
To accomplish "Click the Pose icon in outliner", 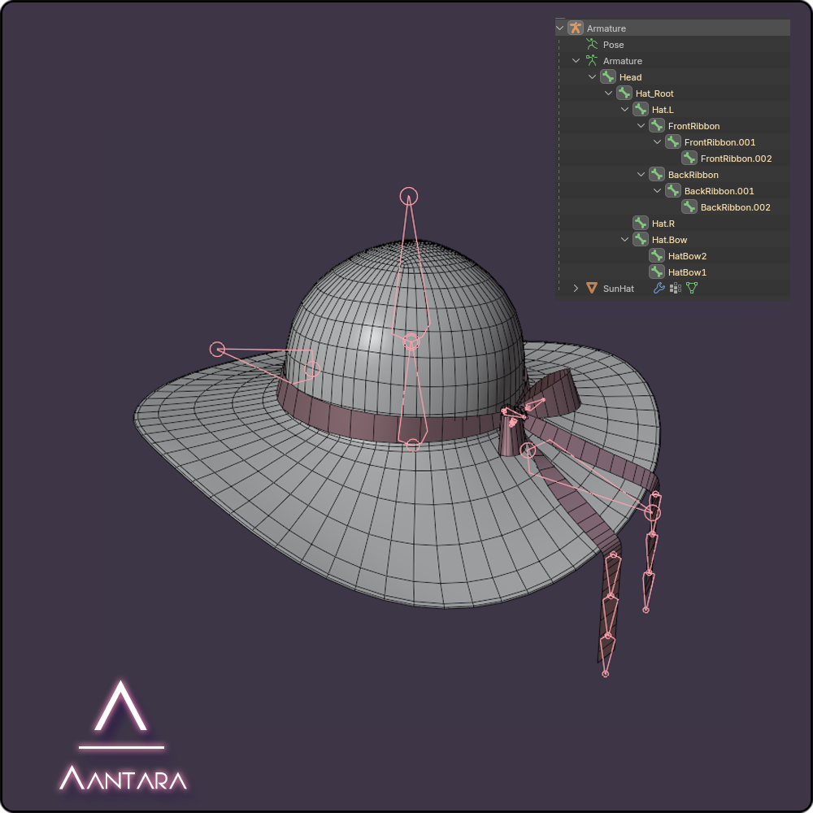I will pos(592,44).
